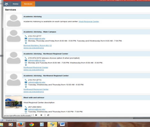
Task: Open Windows Media Player from the taskbar
Action: point(10,124)
